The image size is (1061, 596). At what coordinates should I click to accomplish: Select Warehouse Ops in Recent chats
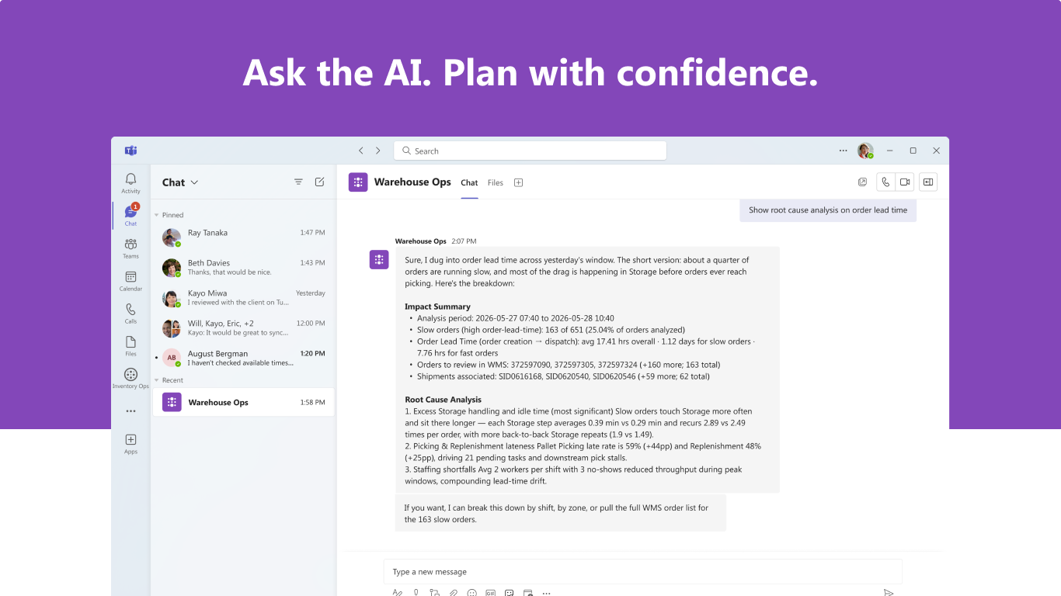[x=243, y=402]
